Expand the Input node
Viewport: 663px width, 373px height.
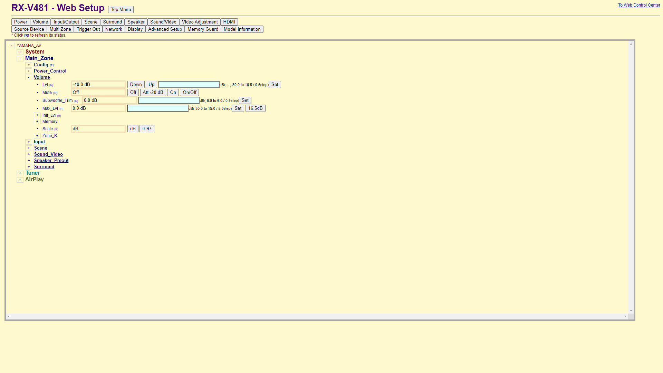(29, 142)
